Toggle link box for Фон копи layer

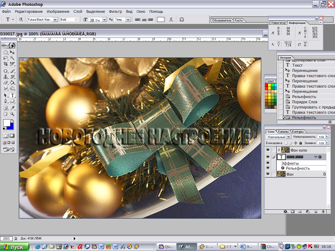273,150
